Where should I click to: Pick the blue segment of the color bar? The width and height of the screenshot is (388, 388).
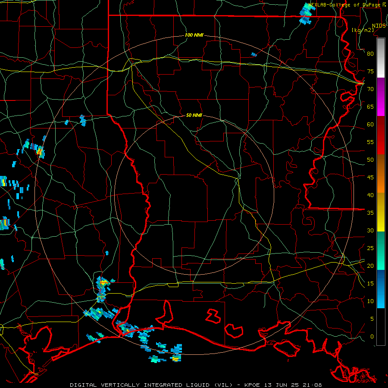click(381, 289)
